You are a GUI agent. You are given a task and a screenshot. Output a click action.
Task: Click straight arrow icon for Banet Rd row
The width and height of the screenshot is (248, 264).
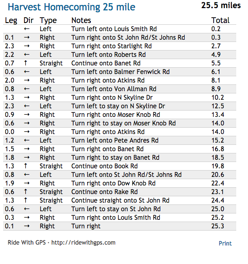coord(25,63)
